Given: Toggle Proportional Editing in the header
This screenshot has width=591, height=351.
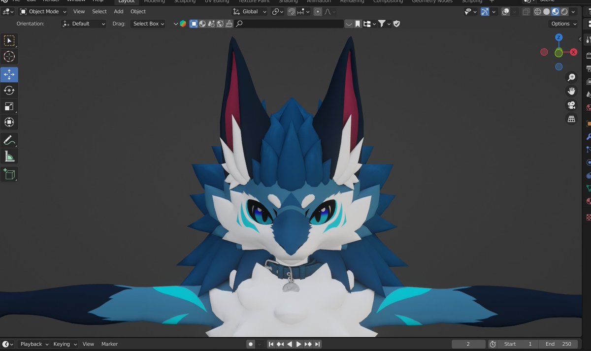Looking at the screenshot, I should coord(318,11).
